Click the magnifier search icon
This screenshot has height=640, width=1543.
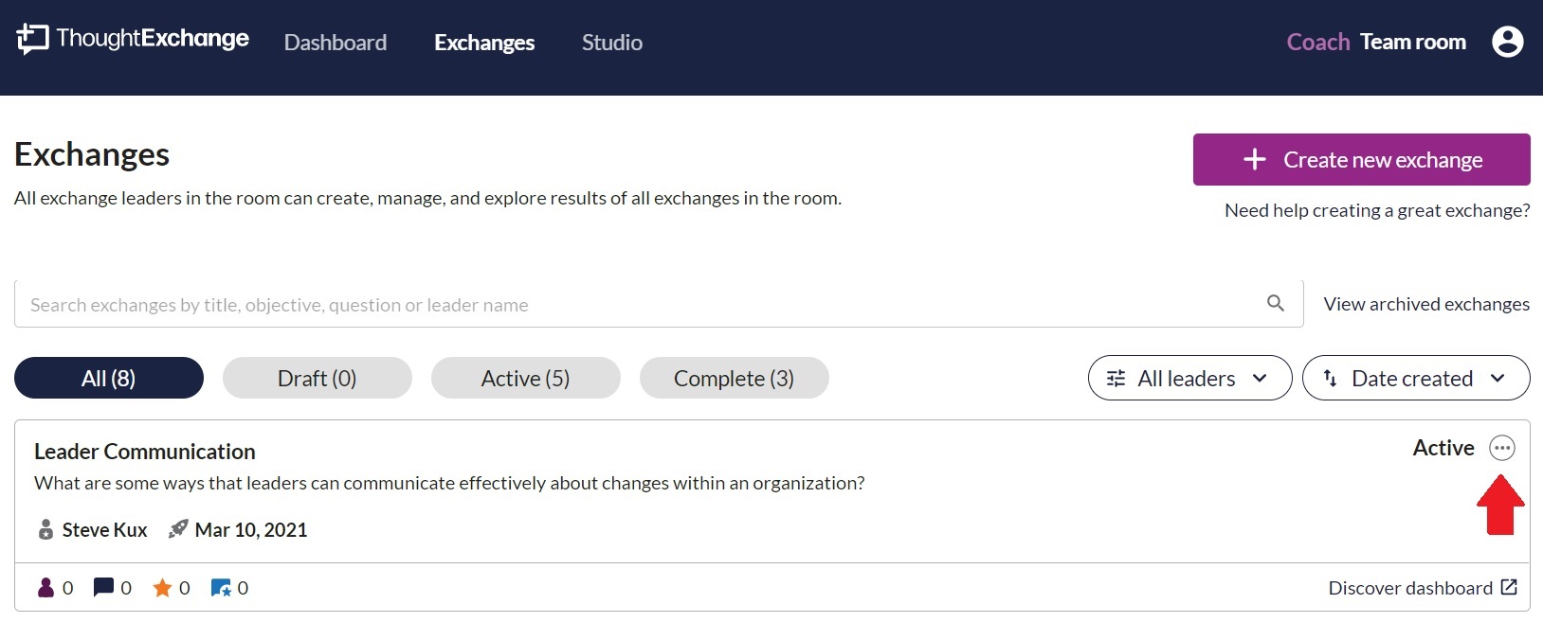[x=1276, y=303]
